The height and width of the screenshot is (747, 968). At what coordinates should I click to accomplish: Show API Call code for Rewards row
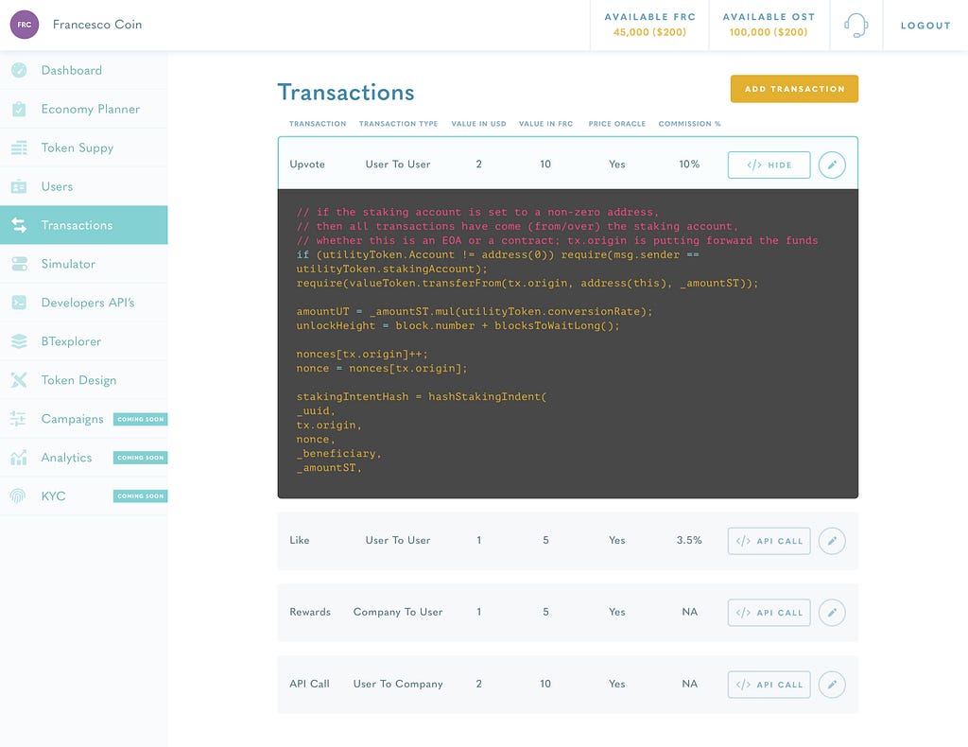[769, 613]
